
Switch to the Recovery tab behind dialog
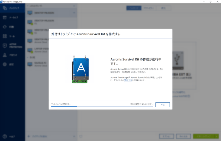tap(164, 8)
